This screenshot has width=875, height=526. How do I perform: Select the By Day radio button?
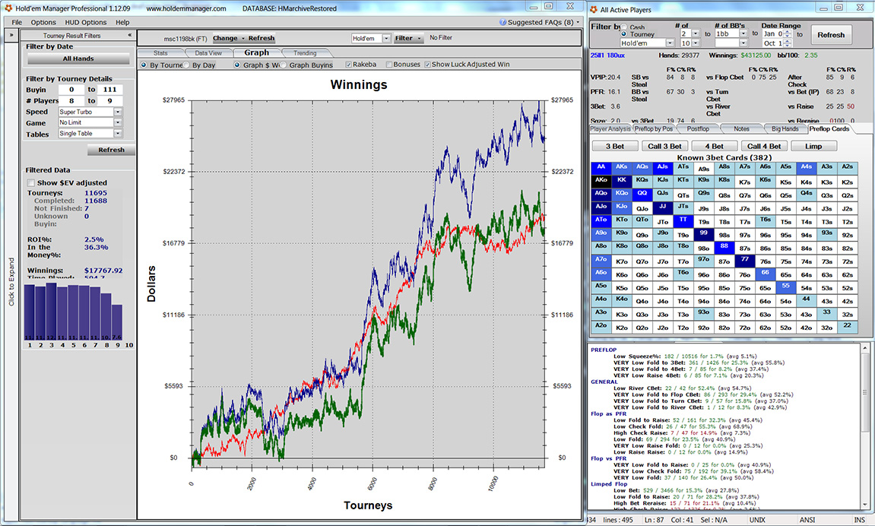[187, 65]
